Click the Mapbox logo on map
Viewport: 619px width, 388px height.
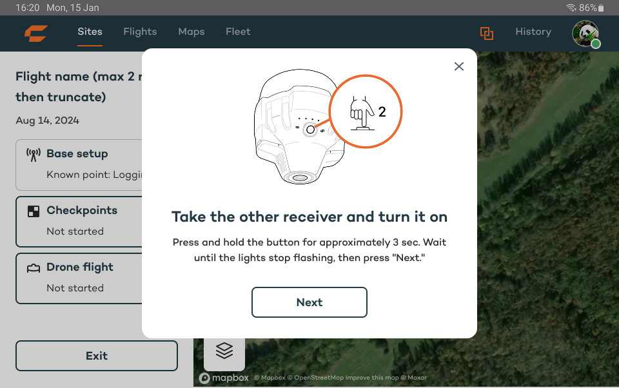coord(224,378)
